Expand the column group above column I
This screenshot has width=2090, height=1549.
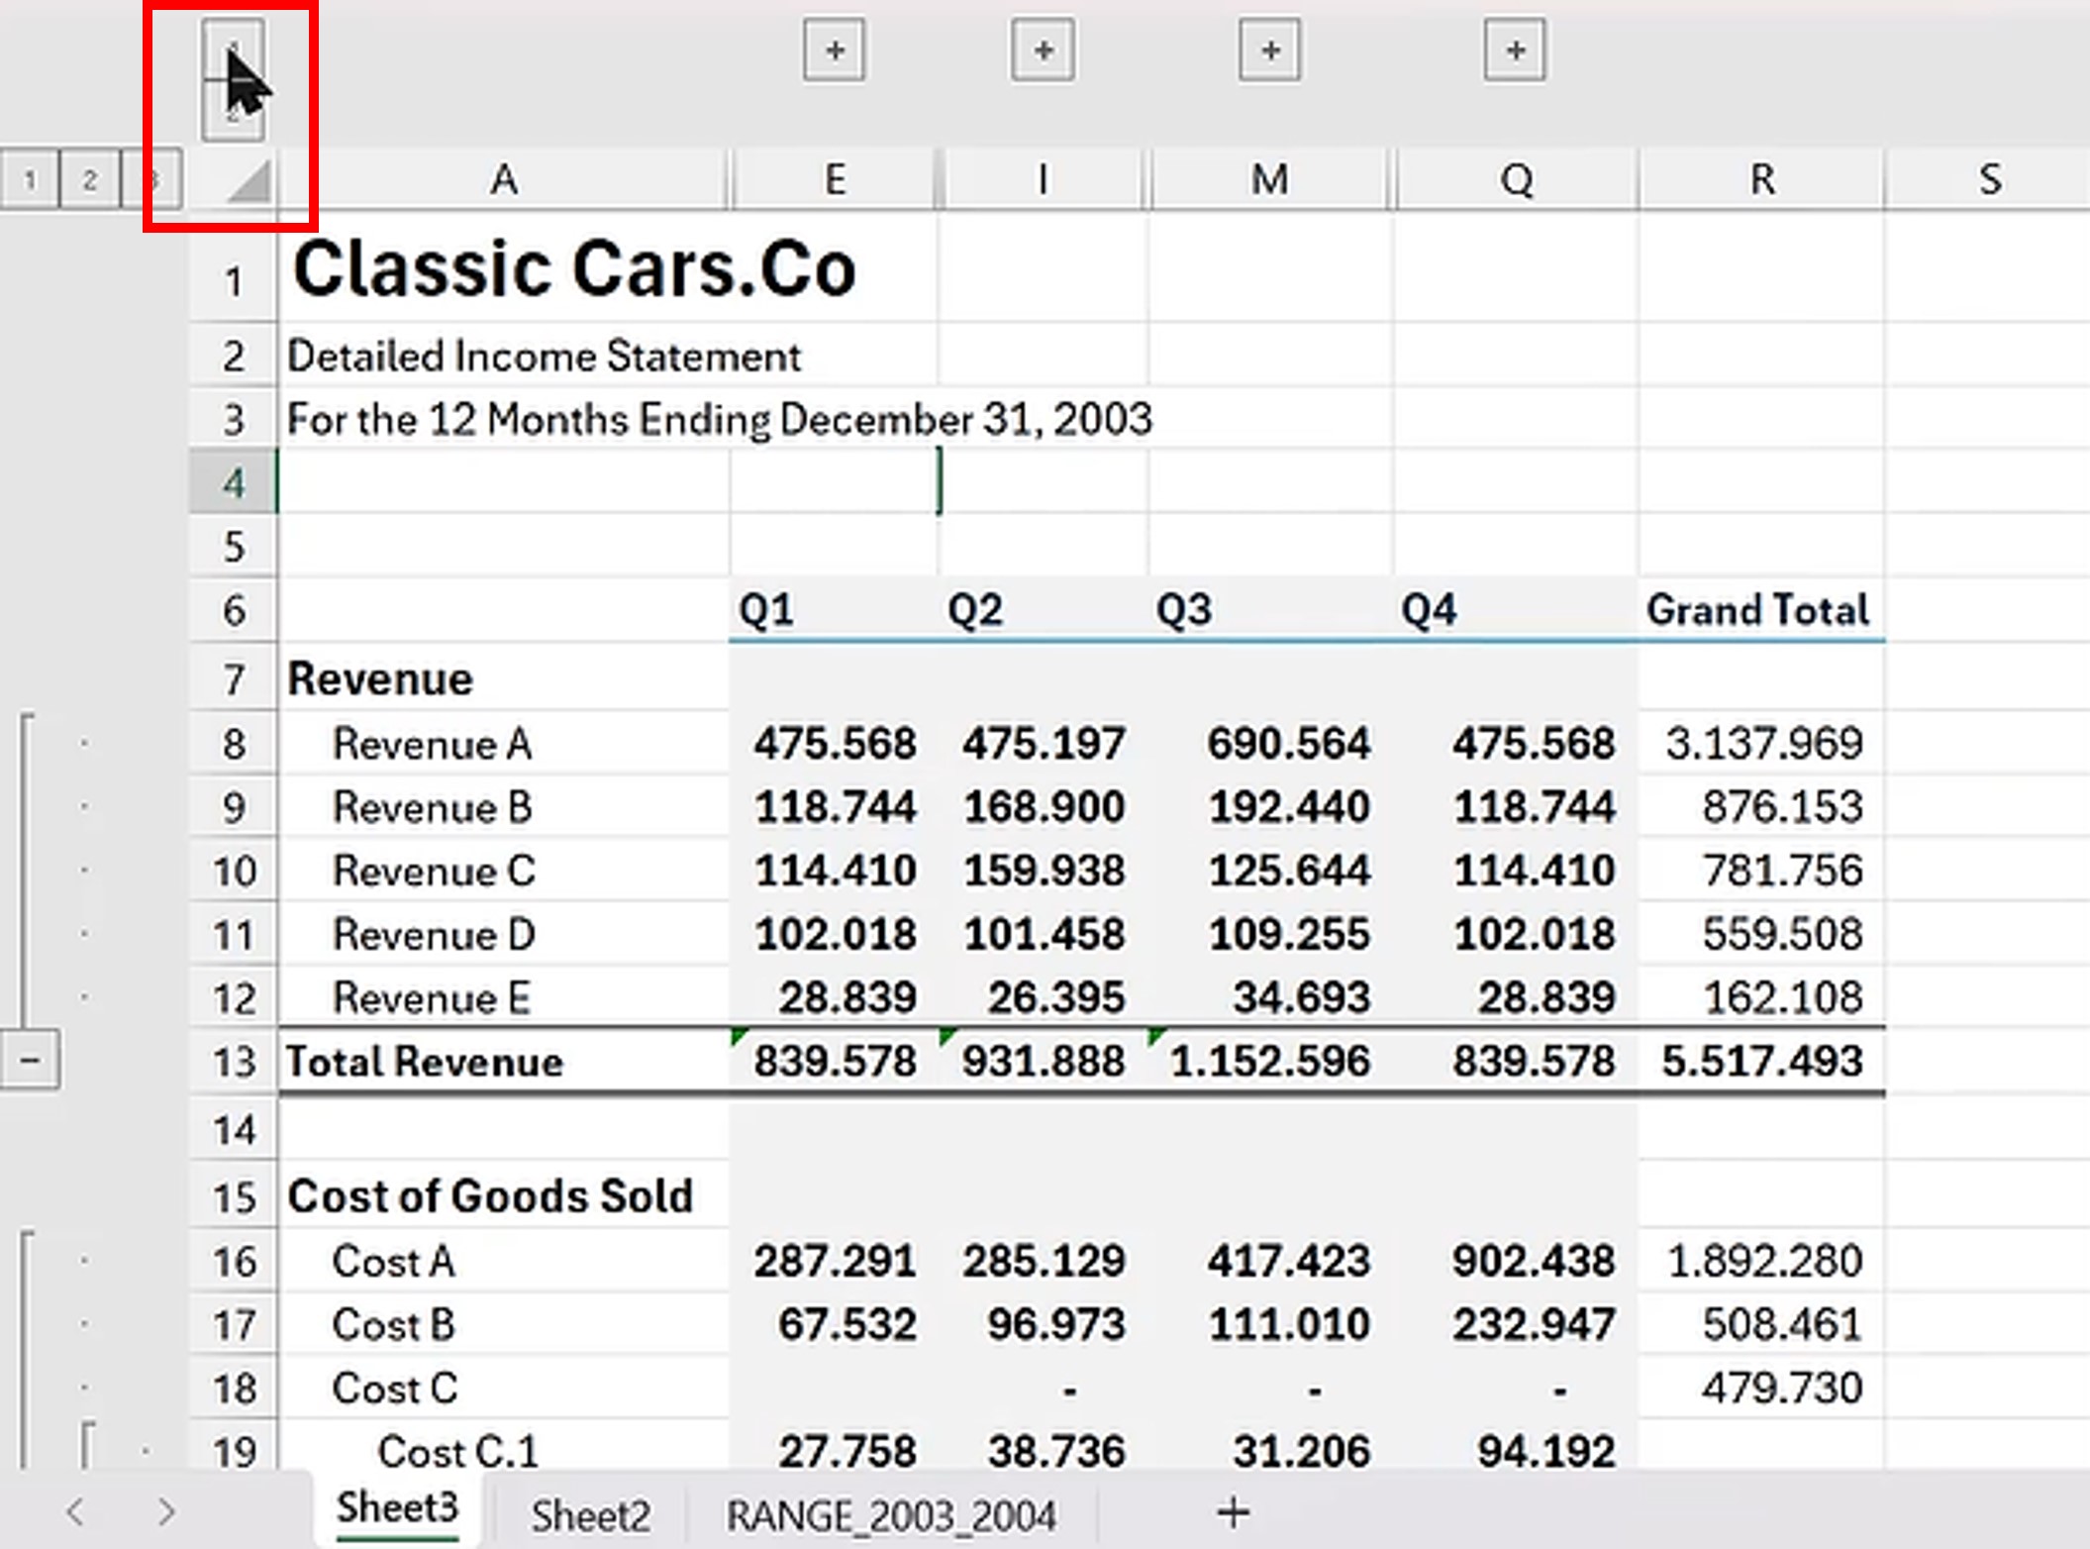1043,50
